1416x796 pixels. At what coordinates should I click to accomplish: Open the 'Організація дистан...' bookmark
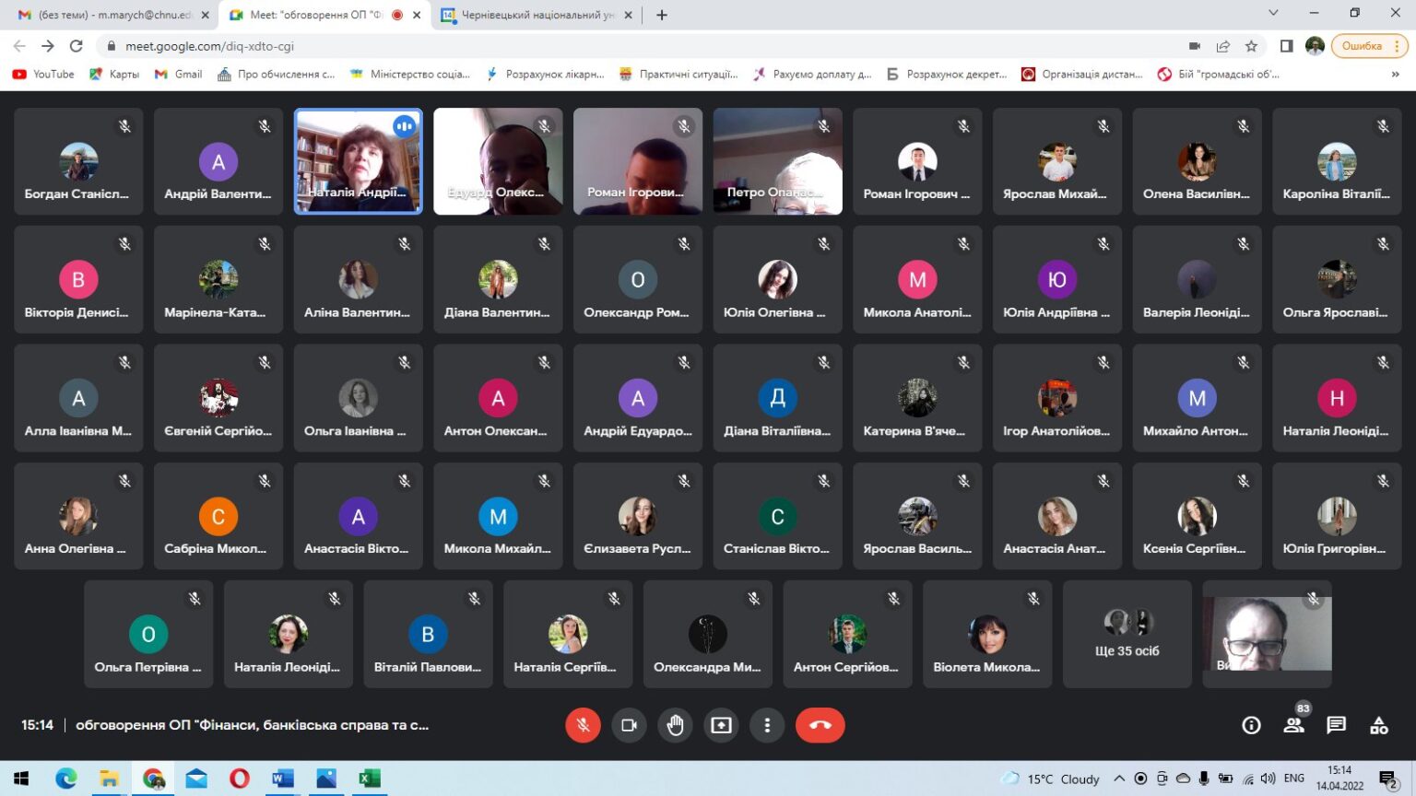pos(1082,75)
